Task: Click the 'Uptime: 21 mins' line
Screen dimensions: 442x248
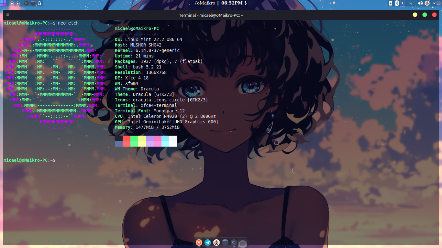Action: pyautogui.click(x=134, y=56)
